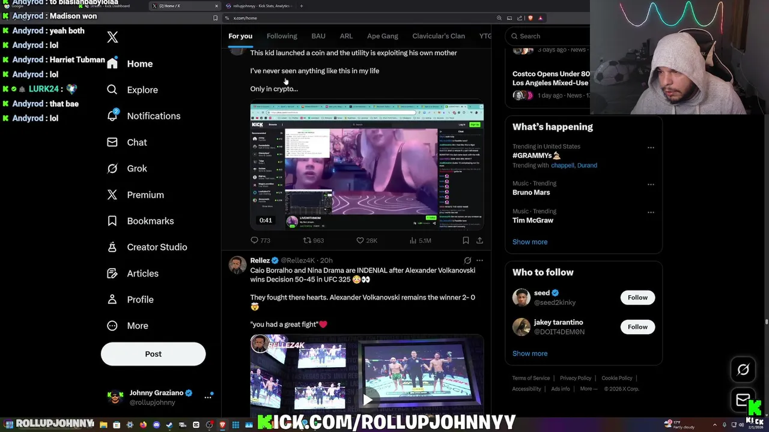Select the BAU timeline tab
The height and width of the screenshot is (432, 769).
click(318, 36)
